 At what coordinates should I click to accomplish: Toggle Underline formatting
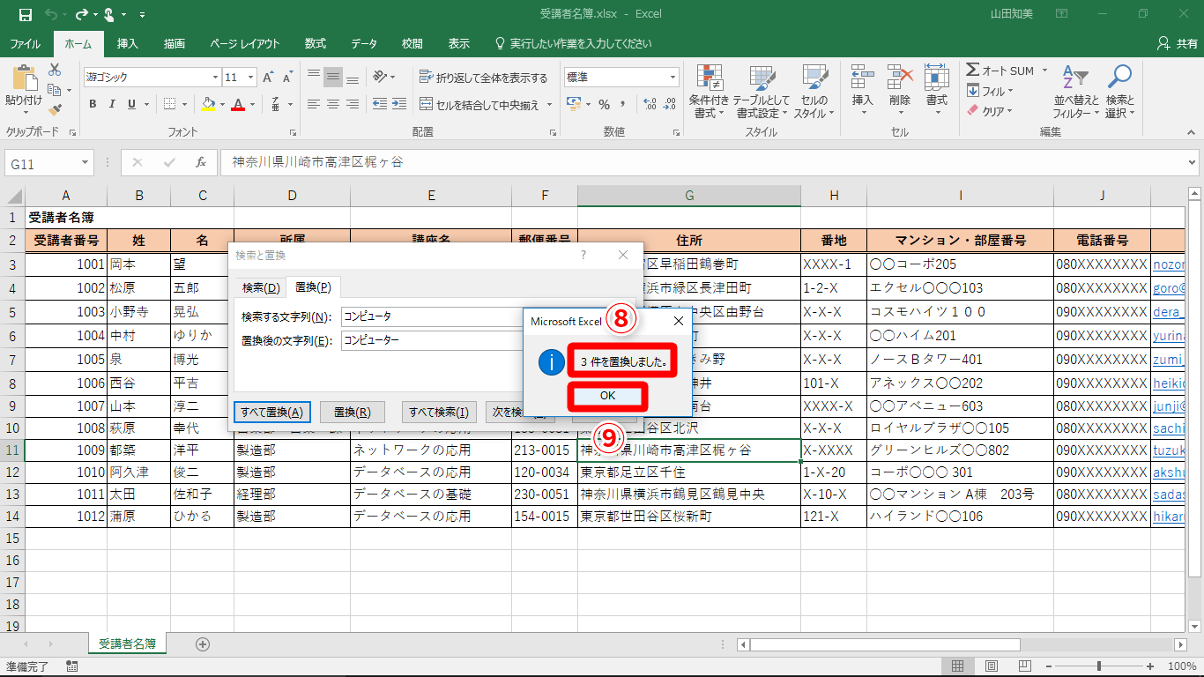[131, 104]
